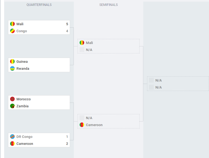Click Mali flag icon in quarterfinals

12,24
